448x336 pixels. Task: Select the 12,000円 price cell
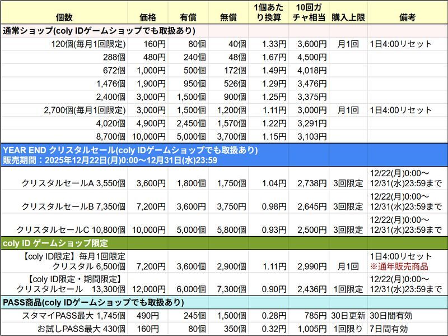pyautogui.click(x=148, y=288)
